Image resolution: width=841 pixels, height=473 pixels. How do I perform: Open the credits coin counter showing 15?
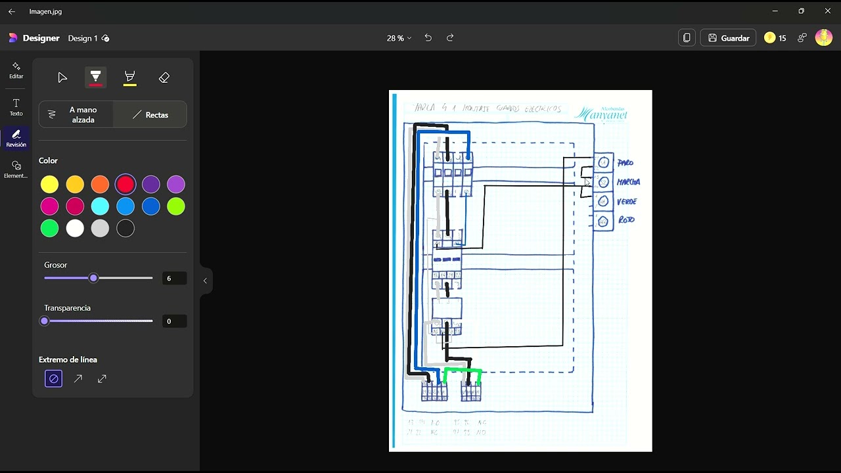775,38
